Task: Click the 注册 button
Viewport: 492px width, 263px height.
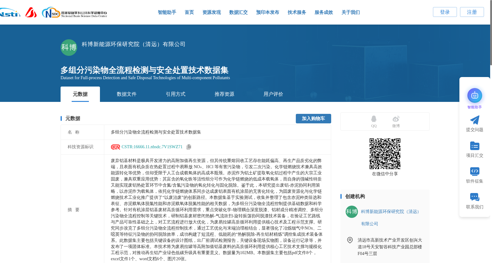Action: click(472, 12)
